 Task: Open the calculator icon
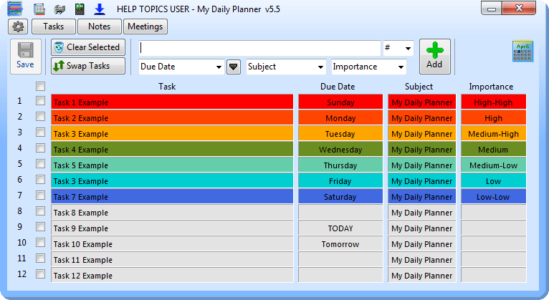coord(80,9)
